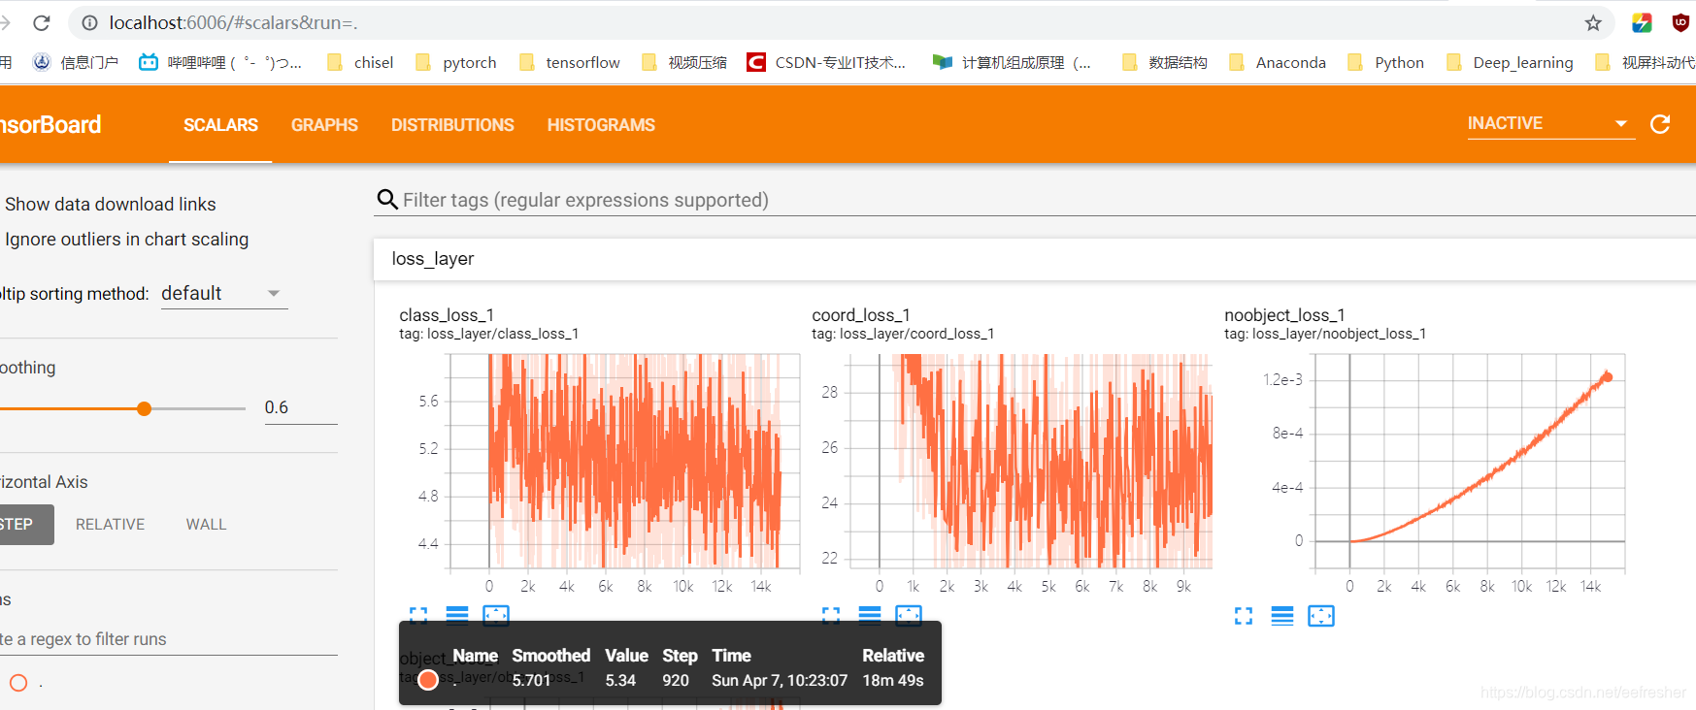The image size is (1696, 710).
Task: Fit domain to data for class_loss_1 chart
Action: click(x=496, y=615)
